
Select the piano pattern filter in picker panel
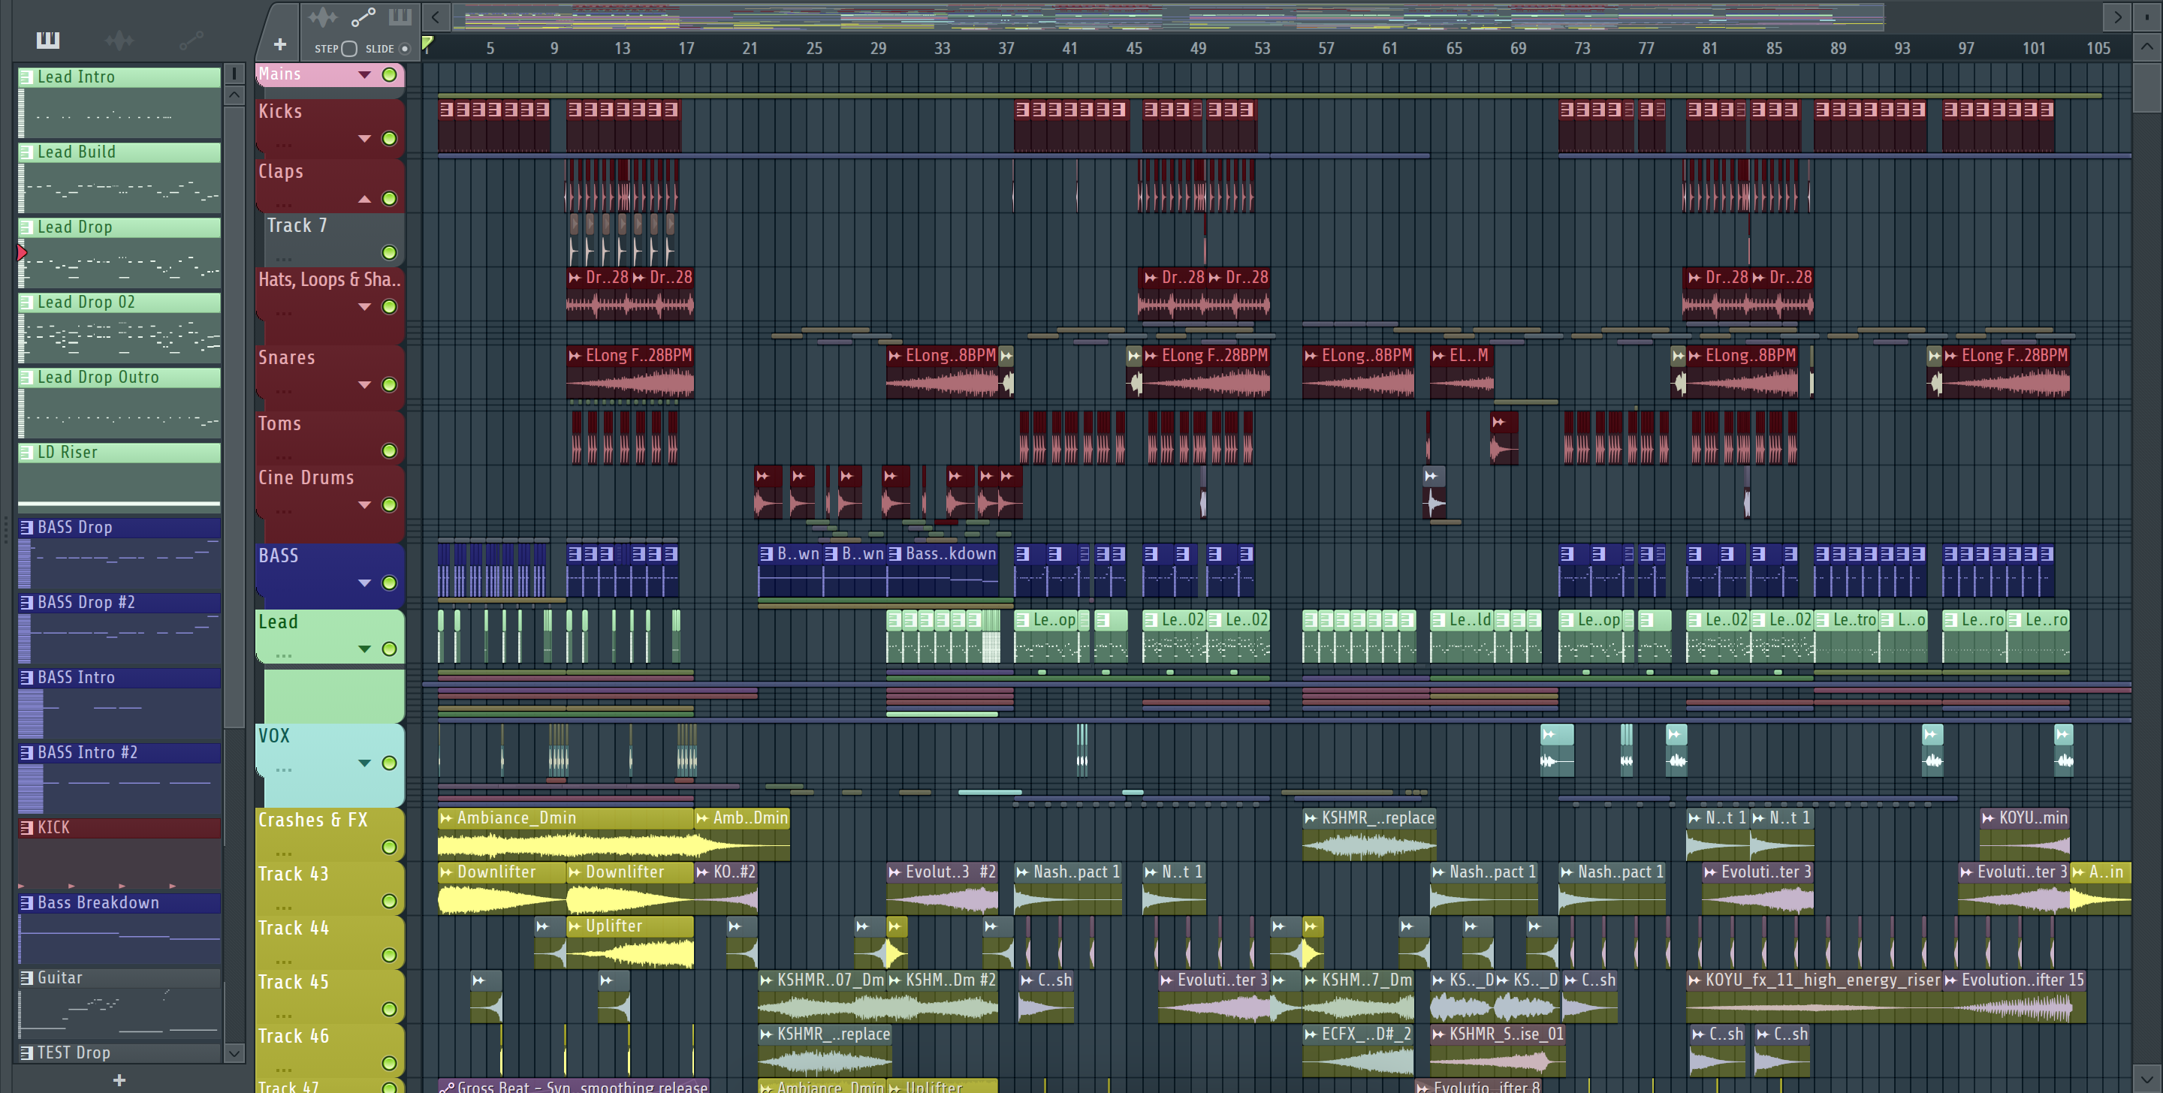tap(48, 40)
